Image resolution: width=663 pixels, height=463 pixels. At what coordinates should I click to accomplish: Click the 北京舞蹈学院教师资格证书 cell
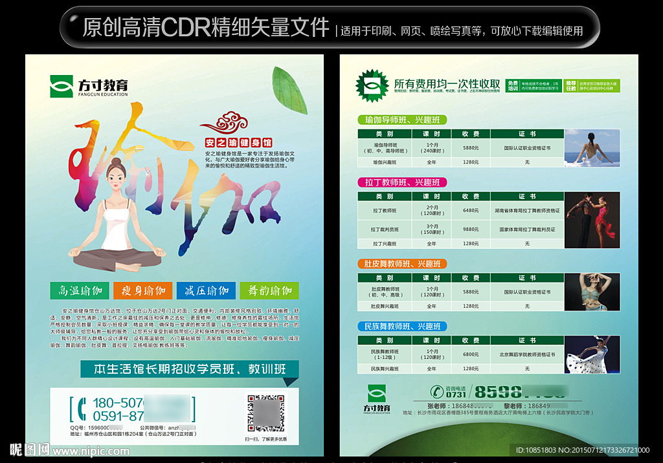pyautogui.click(x=527, y=354)
